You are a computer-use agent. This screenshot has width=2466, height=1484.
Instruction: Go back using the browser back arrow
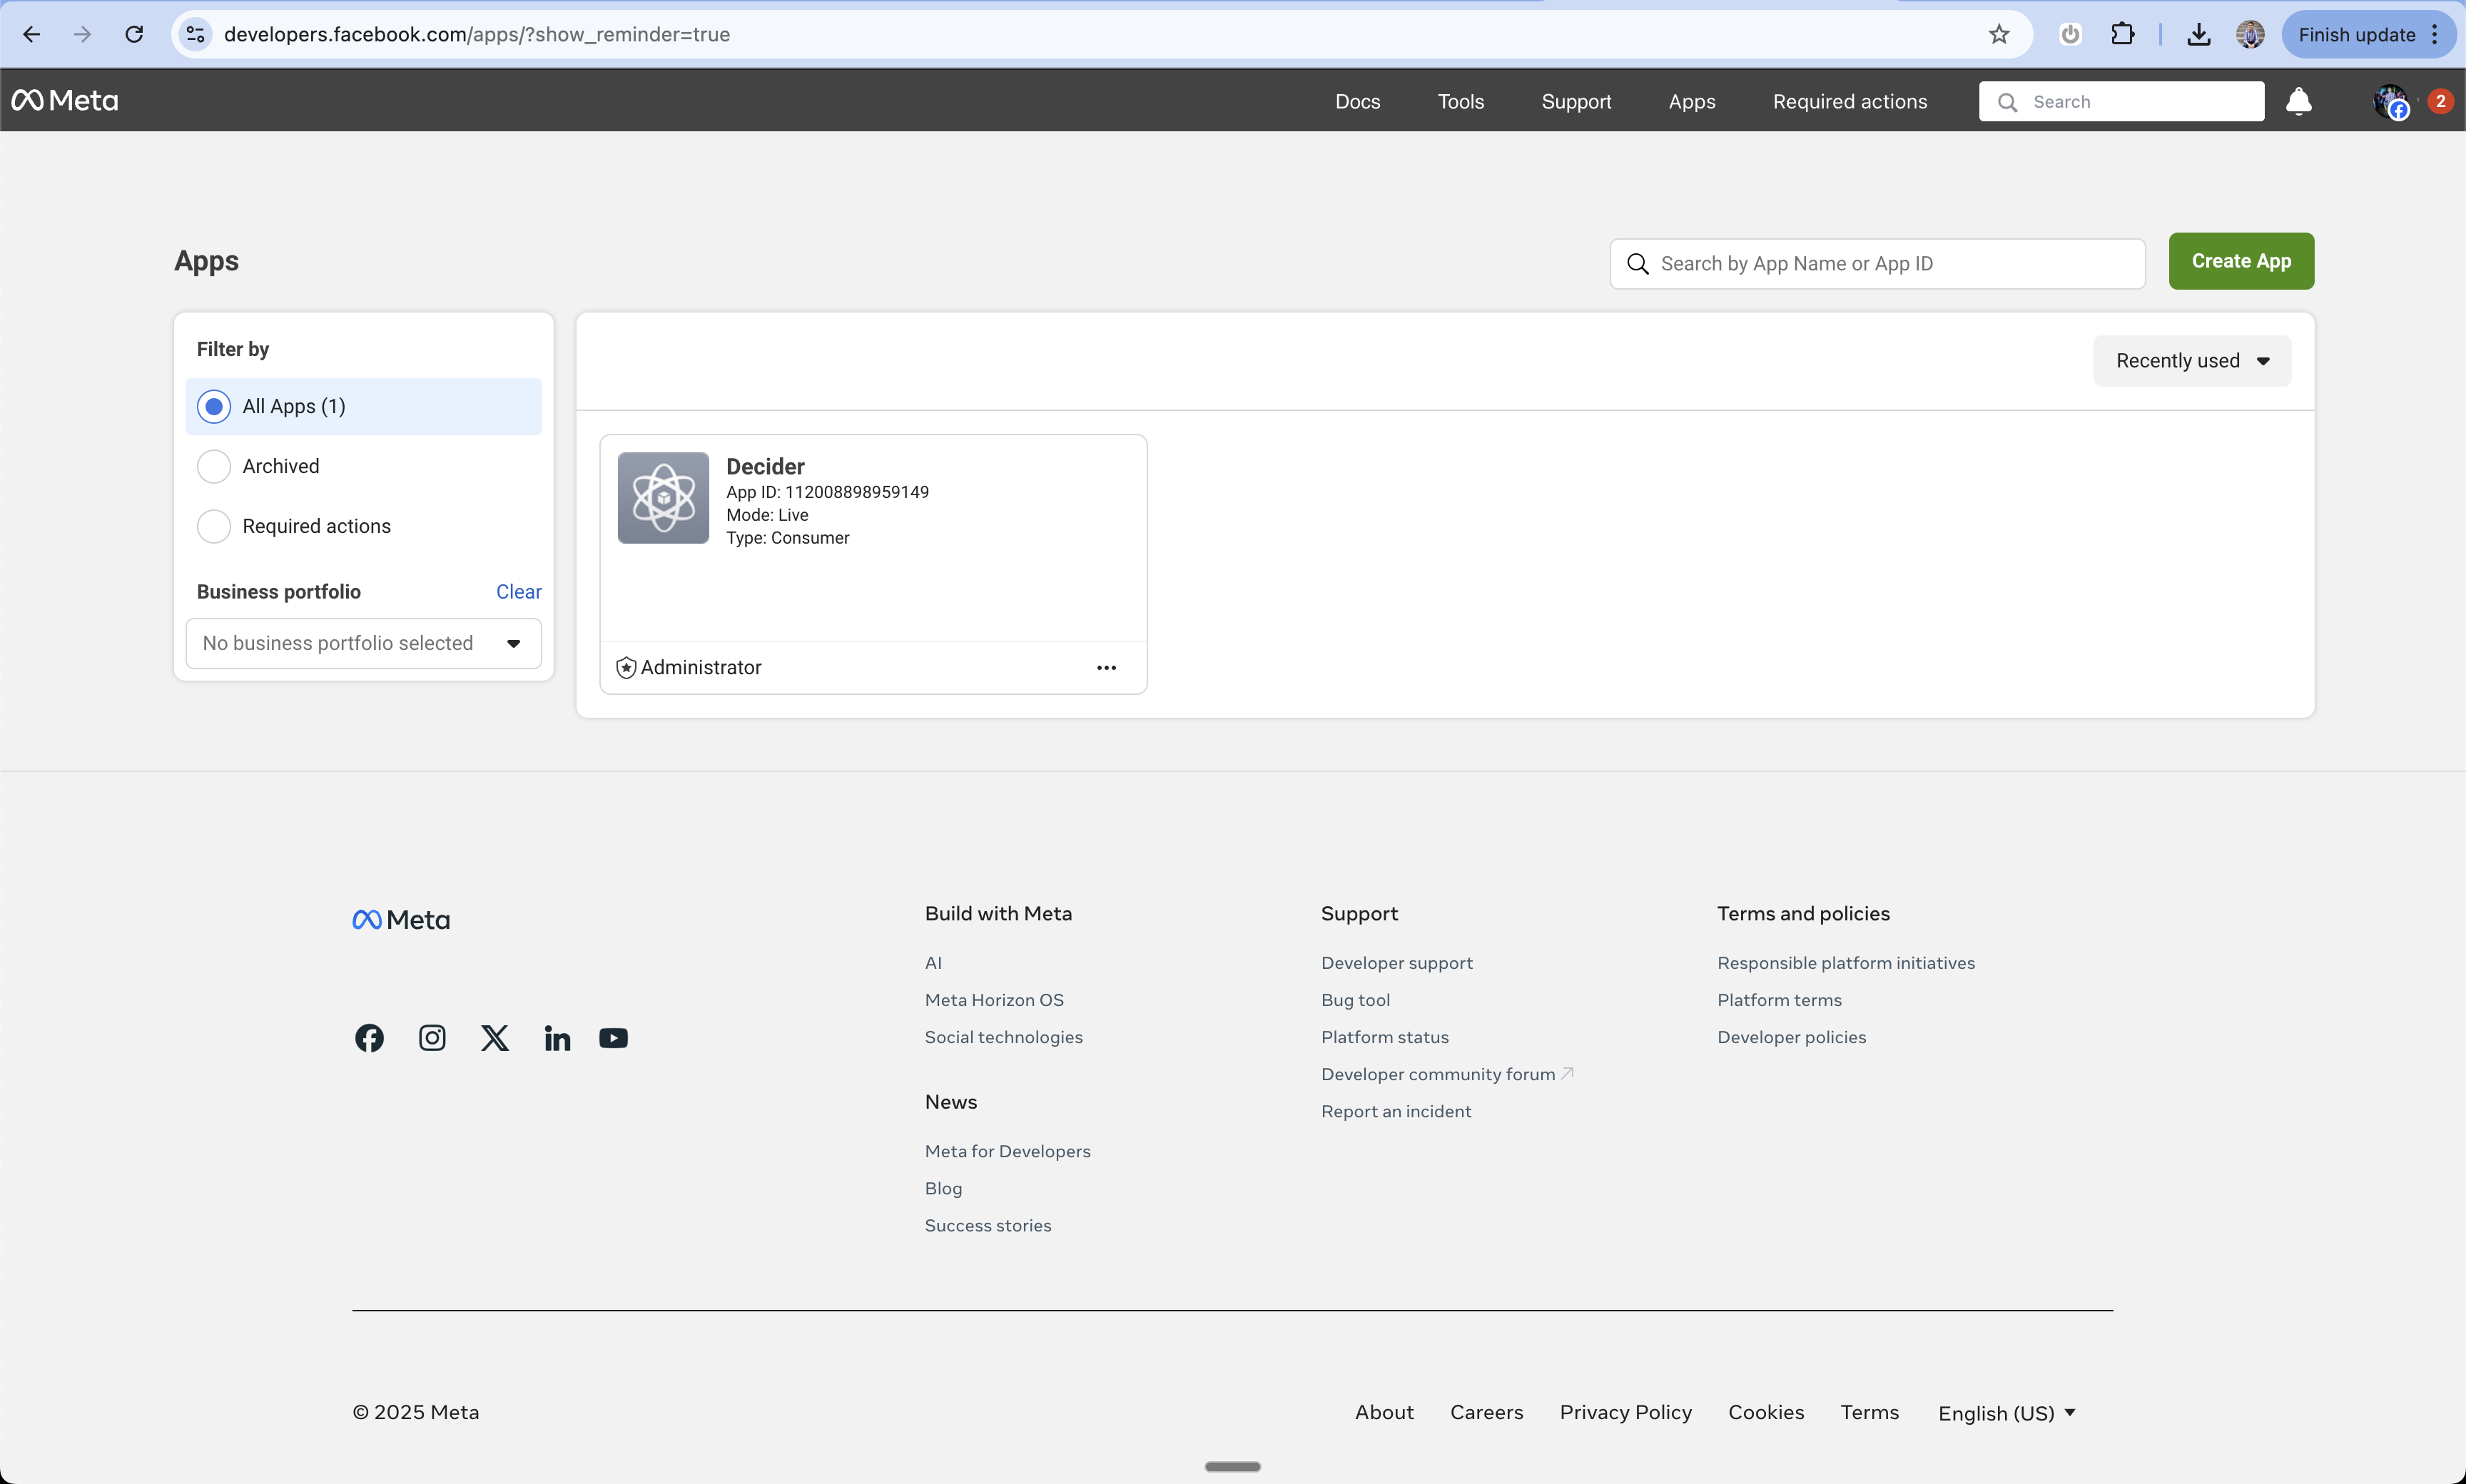pos(31,34)
